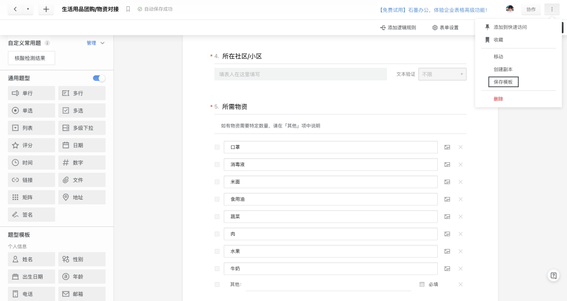Image resolution: width=567 pixels, height=301 pixels.
Task: Add a 链接 question type
Action: click(31, 180)
